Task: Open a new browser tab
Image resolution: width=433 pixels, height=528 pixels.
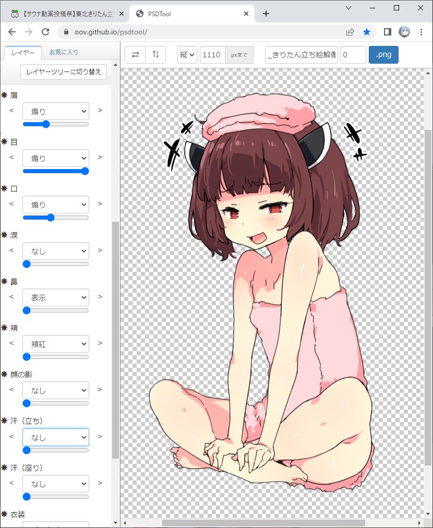Action: [266, 14]
